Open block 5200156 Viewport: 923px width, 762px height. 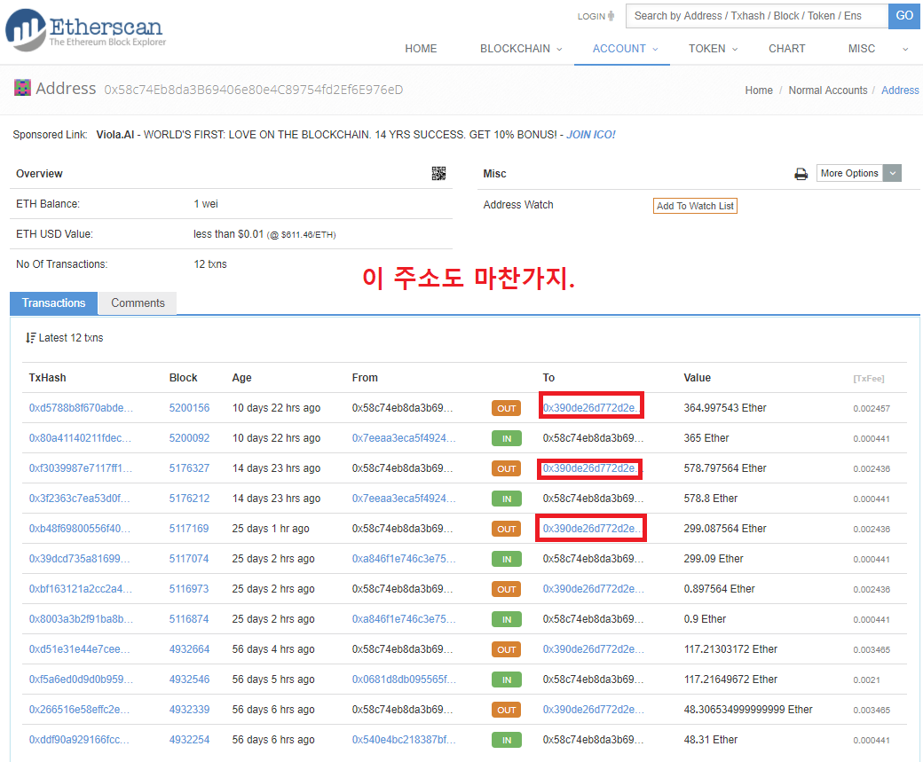coord(189,408)
